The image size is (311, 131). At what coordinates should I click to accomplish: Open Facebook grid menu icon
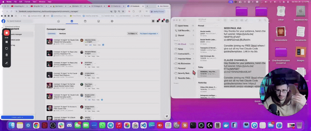[x=153, y=21]
